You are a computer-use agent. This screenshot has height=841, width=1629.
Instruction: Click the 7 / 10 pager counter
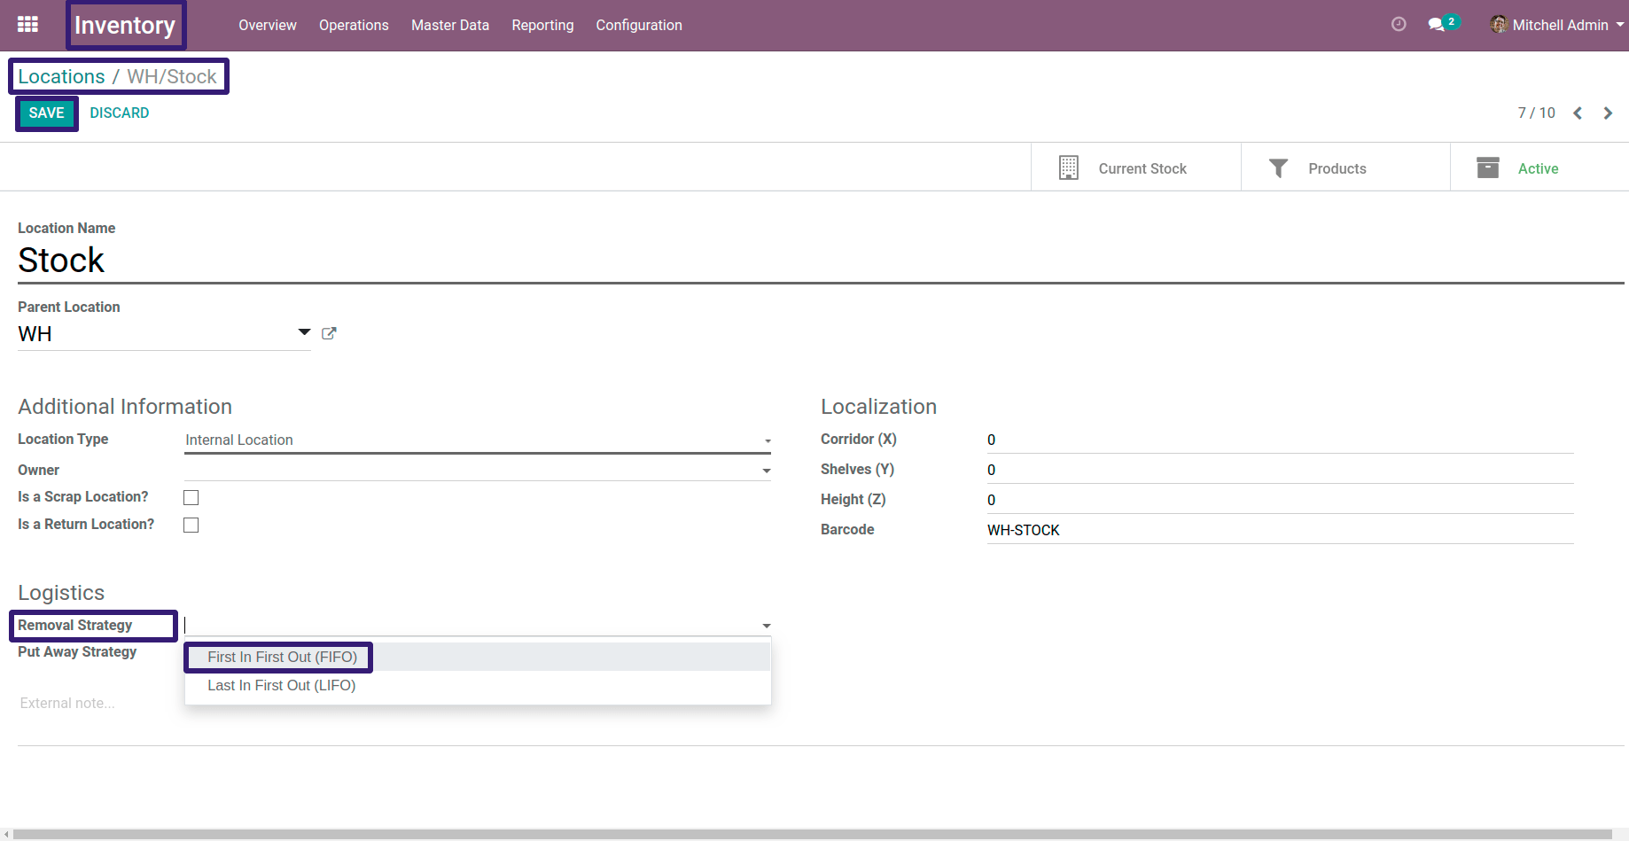click(1536, 113)
